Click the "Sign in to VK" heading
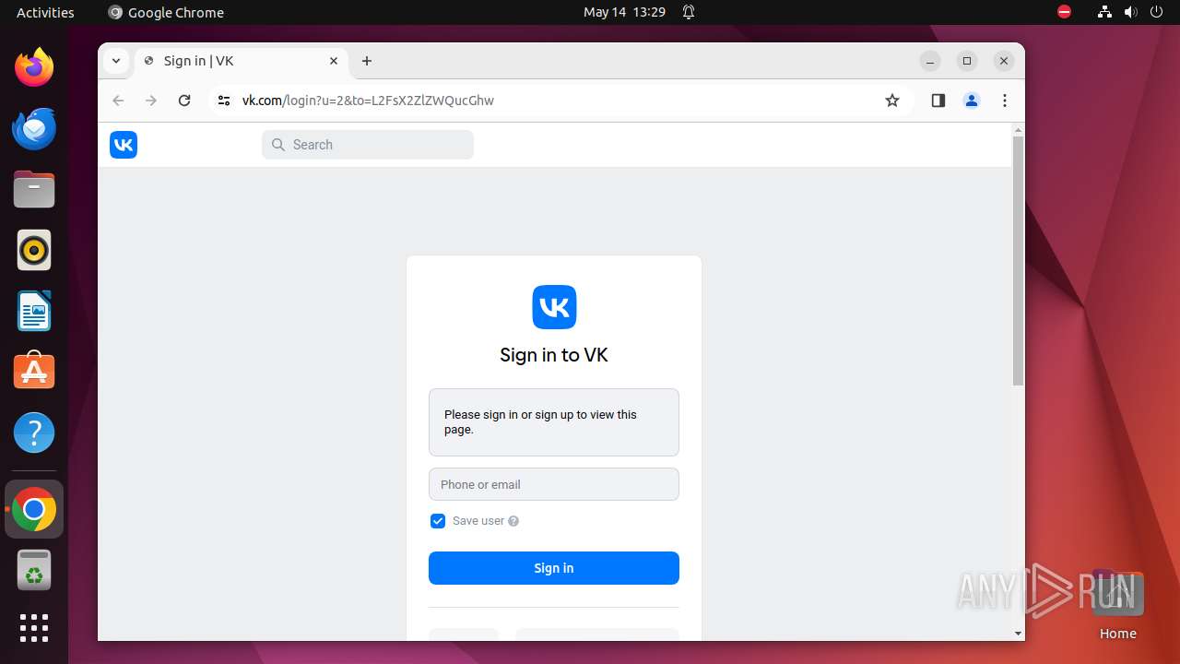Screen dimensions: 1180x664 [x=554, y=355]
